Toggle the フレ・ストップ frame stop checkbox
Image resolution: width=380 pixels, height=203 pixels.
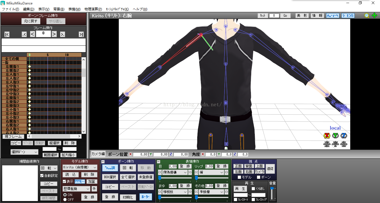[x=253, y=200]
